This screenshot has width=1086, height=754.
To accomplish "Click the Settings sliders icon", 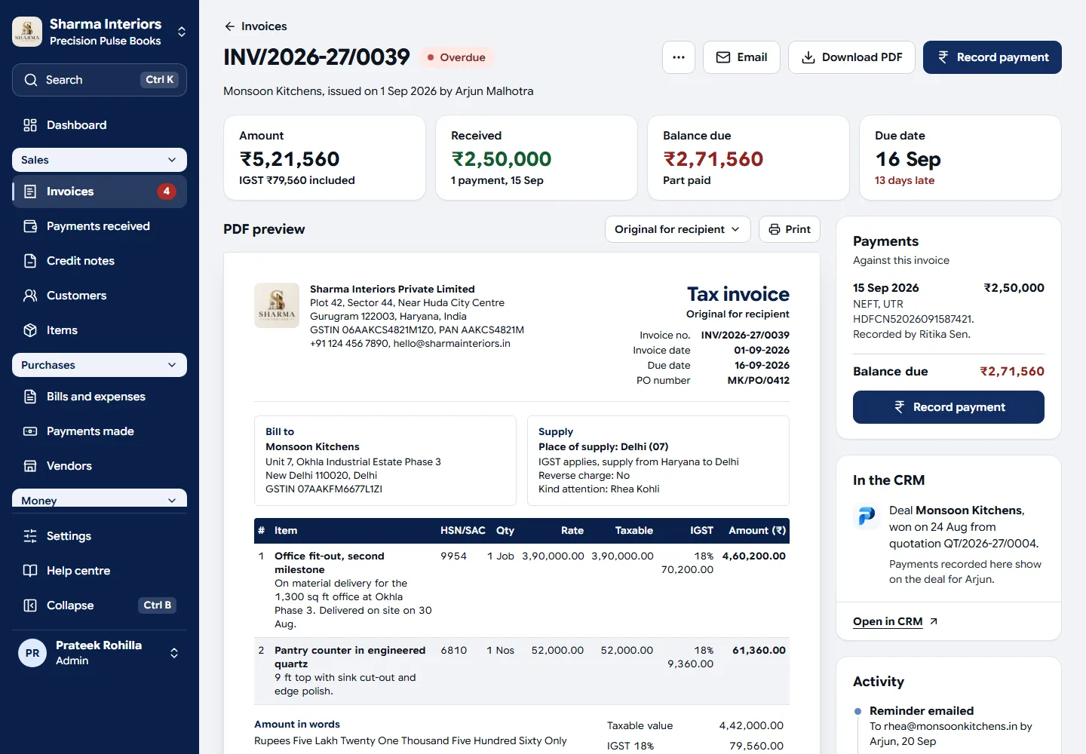I will coord(30,536).
